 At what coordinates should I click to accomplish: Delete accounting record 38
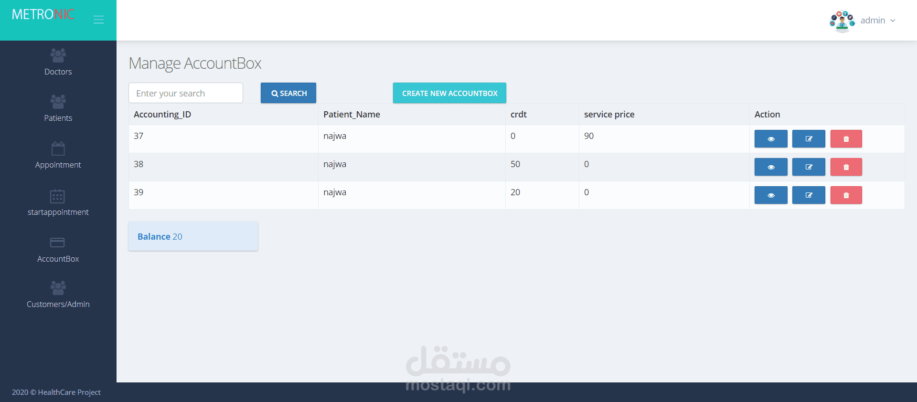[x=846, y=167]
